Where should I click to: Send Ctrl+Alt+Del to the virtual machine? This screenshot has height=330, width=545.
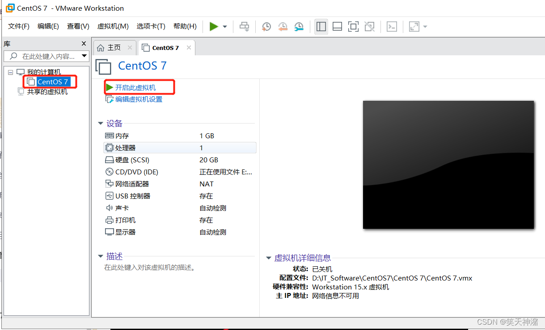pos(244,27)
